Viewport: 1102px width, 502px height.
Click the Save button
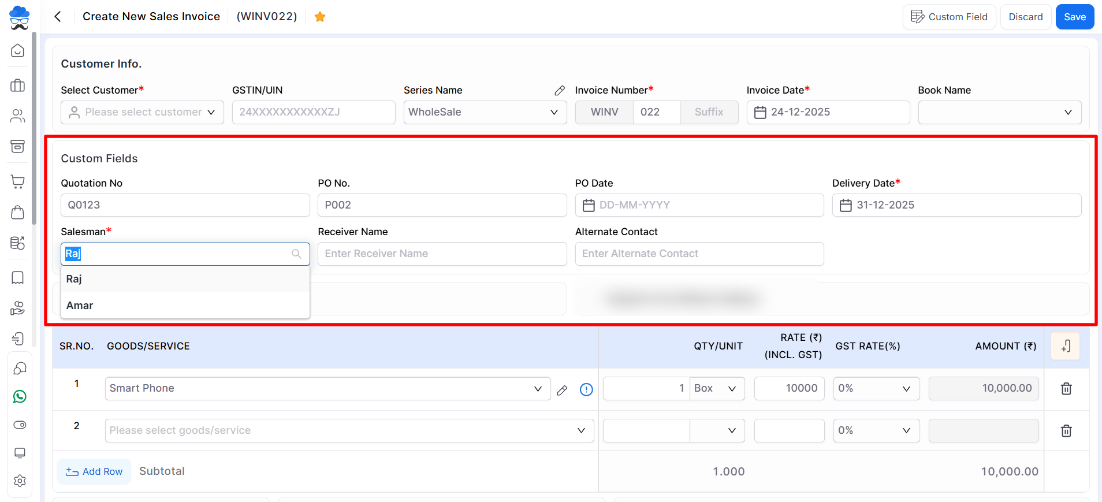tap(1074, 17)
